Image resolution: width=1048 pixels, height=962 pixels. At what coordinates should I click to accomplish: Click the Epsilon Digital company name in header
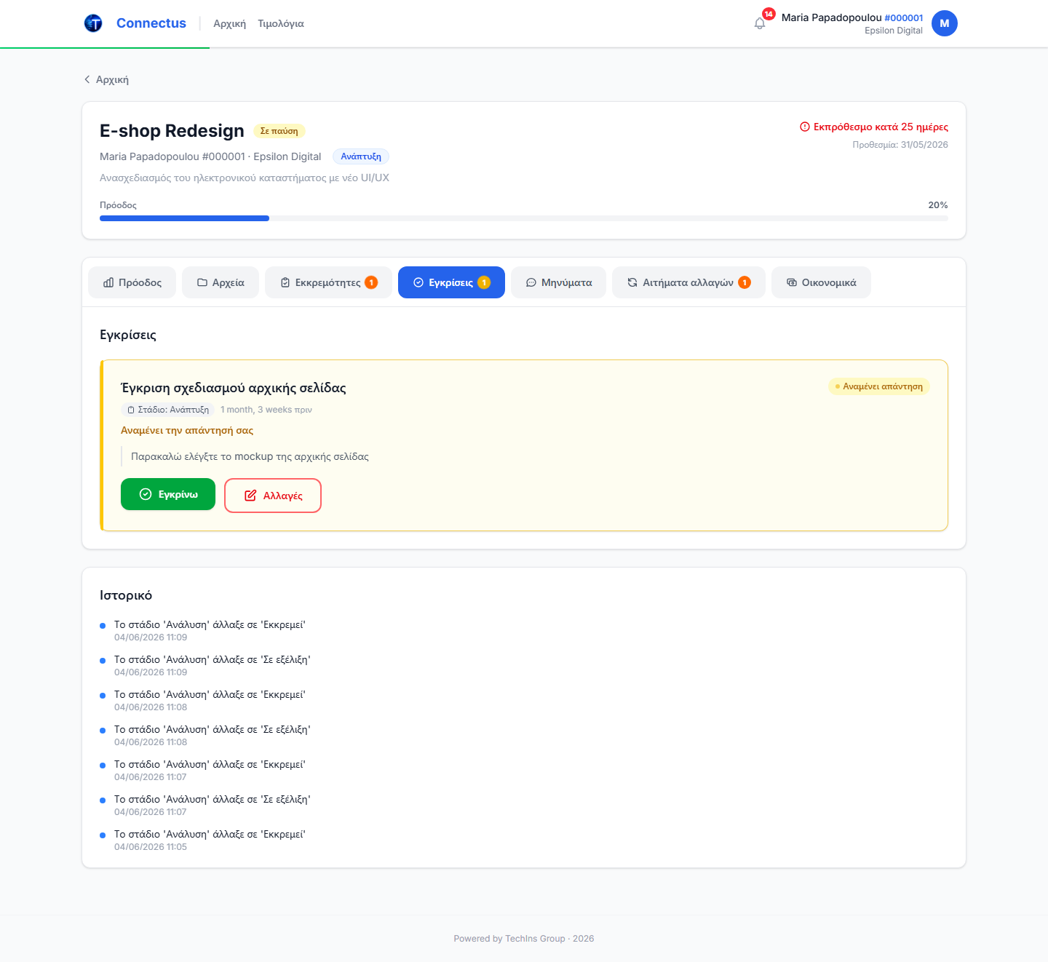click(894, 31)
